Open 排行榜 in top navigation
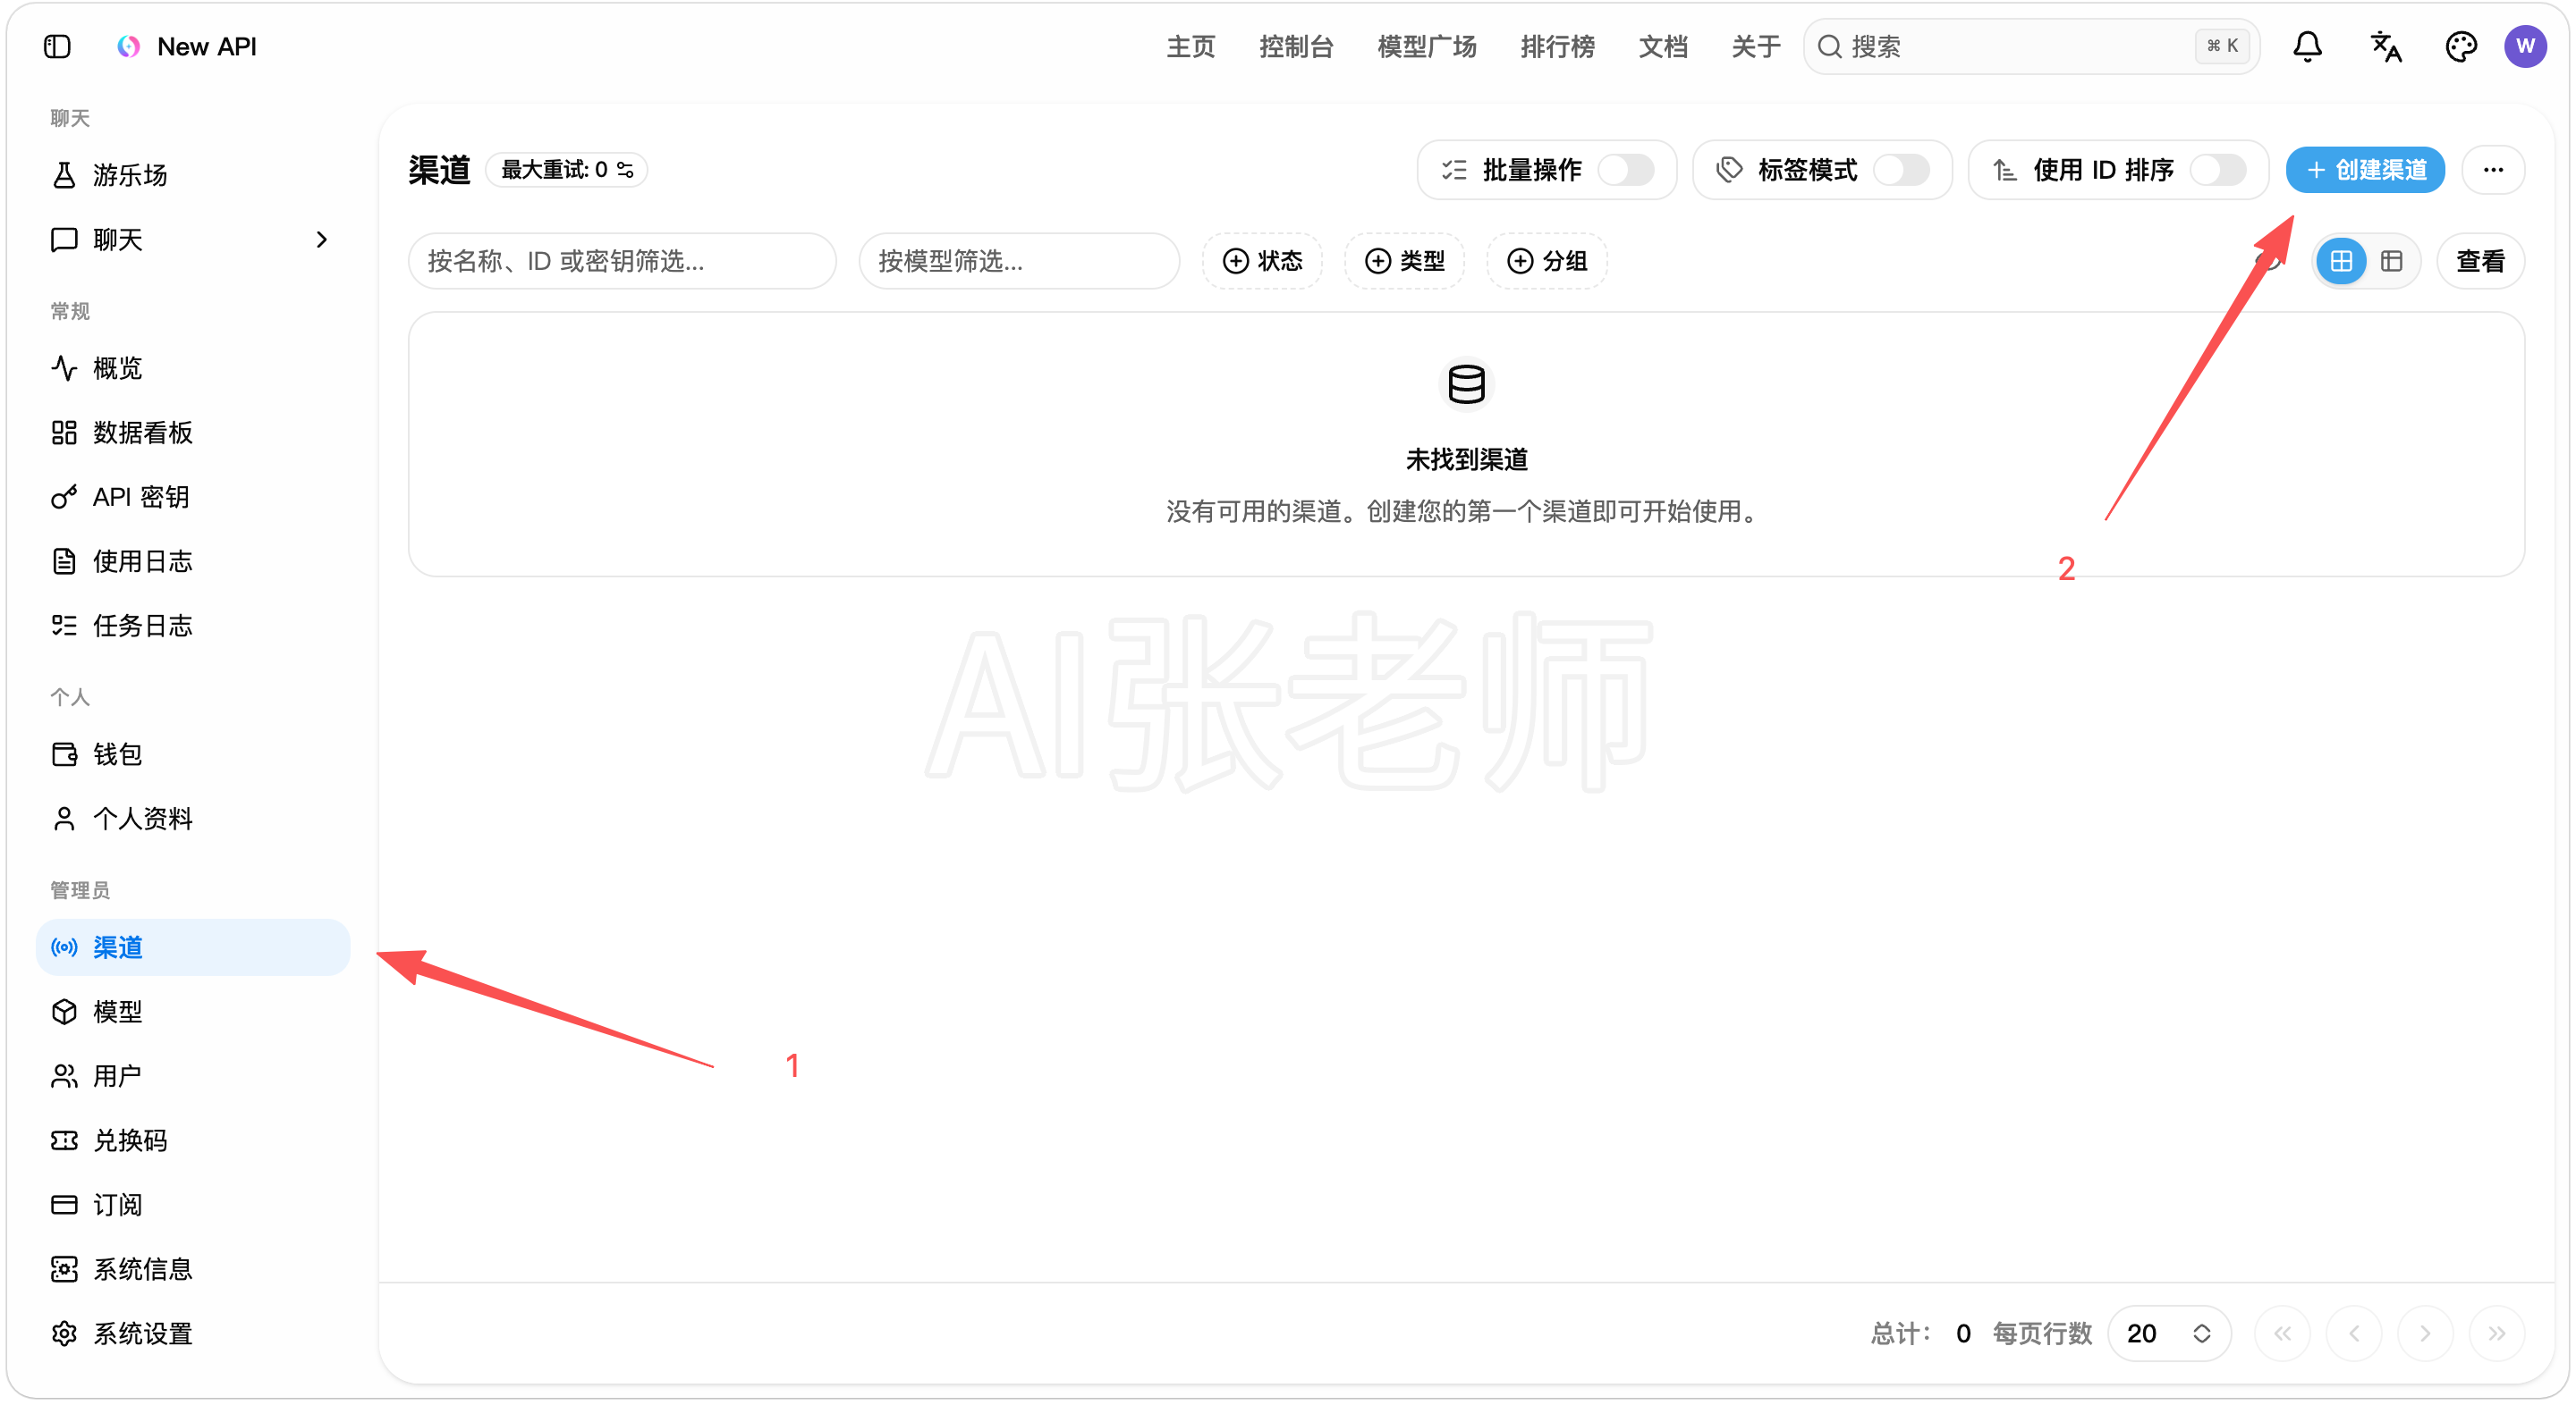The height and width of the screenshot is (1405, 2576). [1557, 47]
